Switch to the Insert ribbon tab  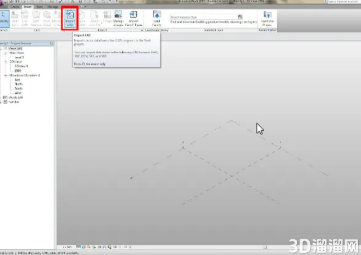(x=28, y=7)
